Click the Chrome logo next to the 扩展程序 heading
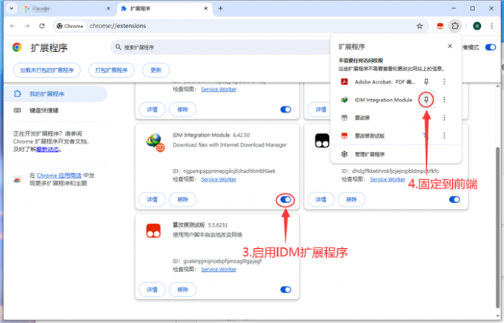504x323 pixels. click(17, 47)
